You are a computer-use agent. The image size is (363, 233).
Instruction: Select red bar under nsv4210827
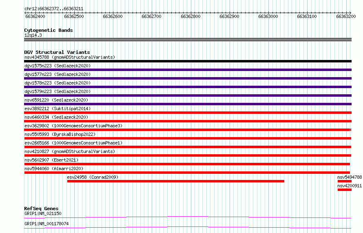coord(188,155)
